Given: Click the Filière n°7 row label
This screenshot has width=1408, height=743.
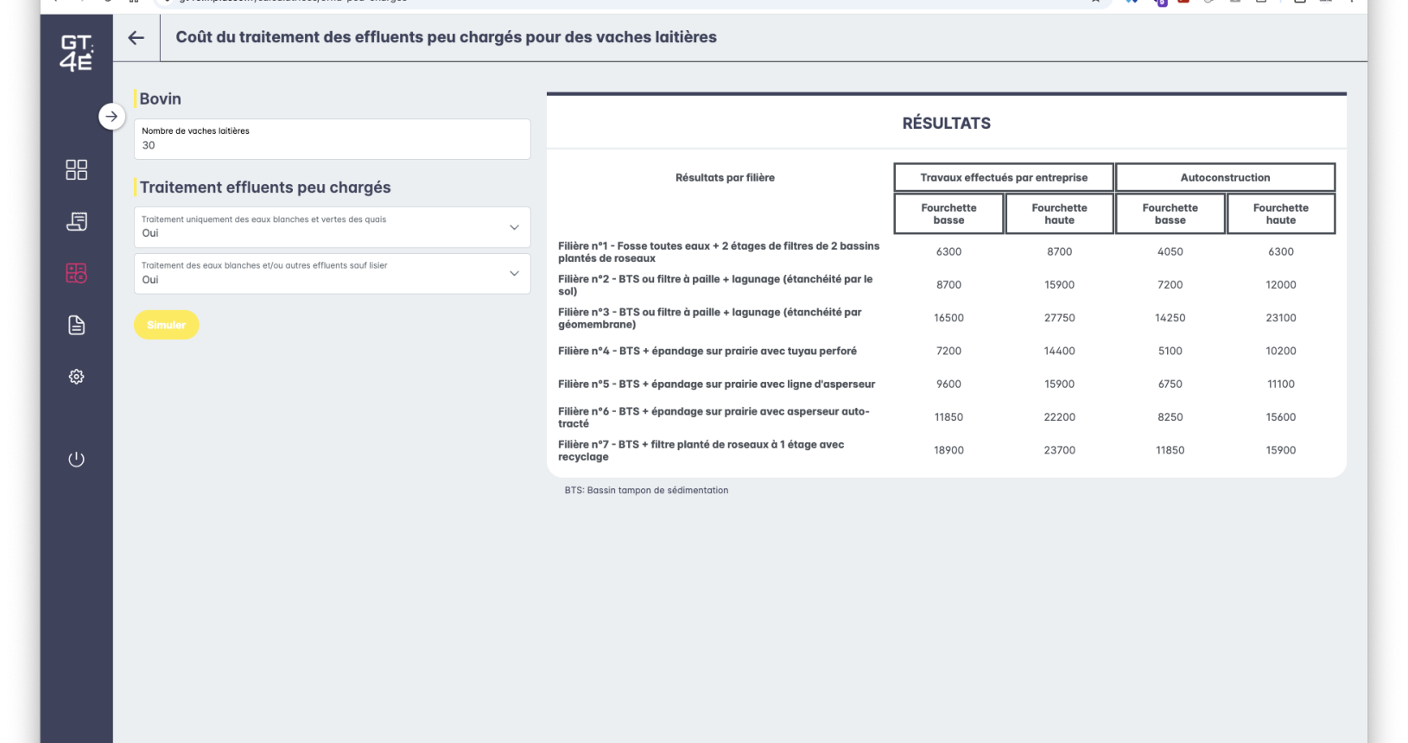Looking at the screenshot, I should [701, 450].
